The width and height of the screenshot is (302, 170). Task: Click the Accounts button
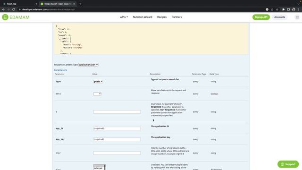pos(279,17)
